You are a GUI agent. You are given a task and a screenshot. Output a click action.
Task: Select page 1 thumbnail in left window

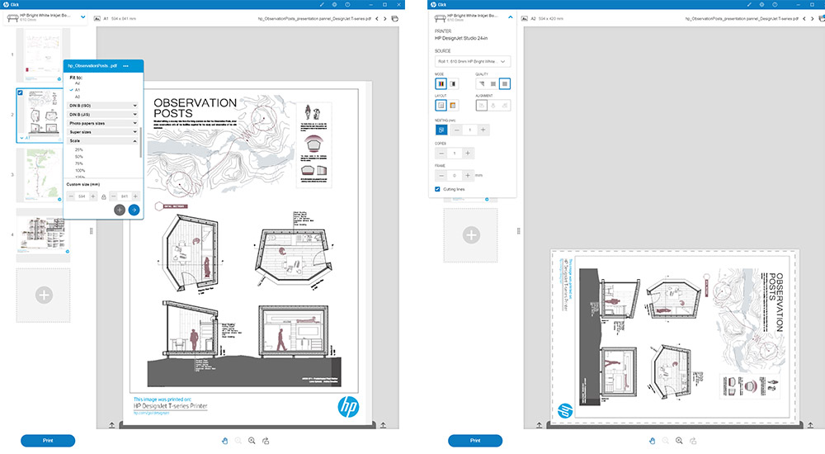point(43,54)
